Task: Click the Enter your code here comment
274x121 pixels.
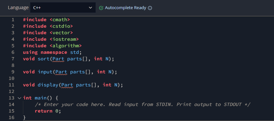Action: [143, 104]
